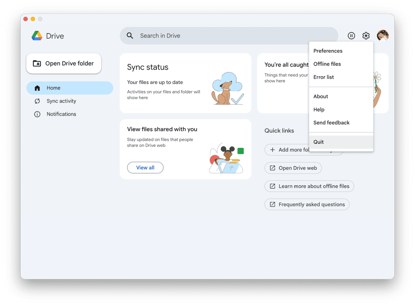
Task: Select Preferences from the settings menu
Action: (x=328, y=51)
